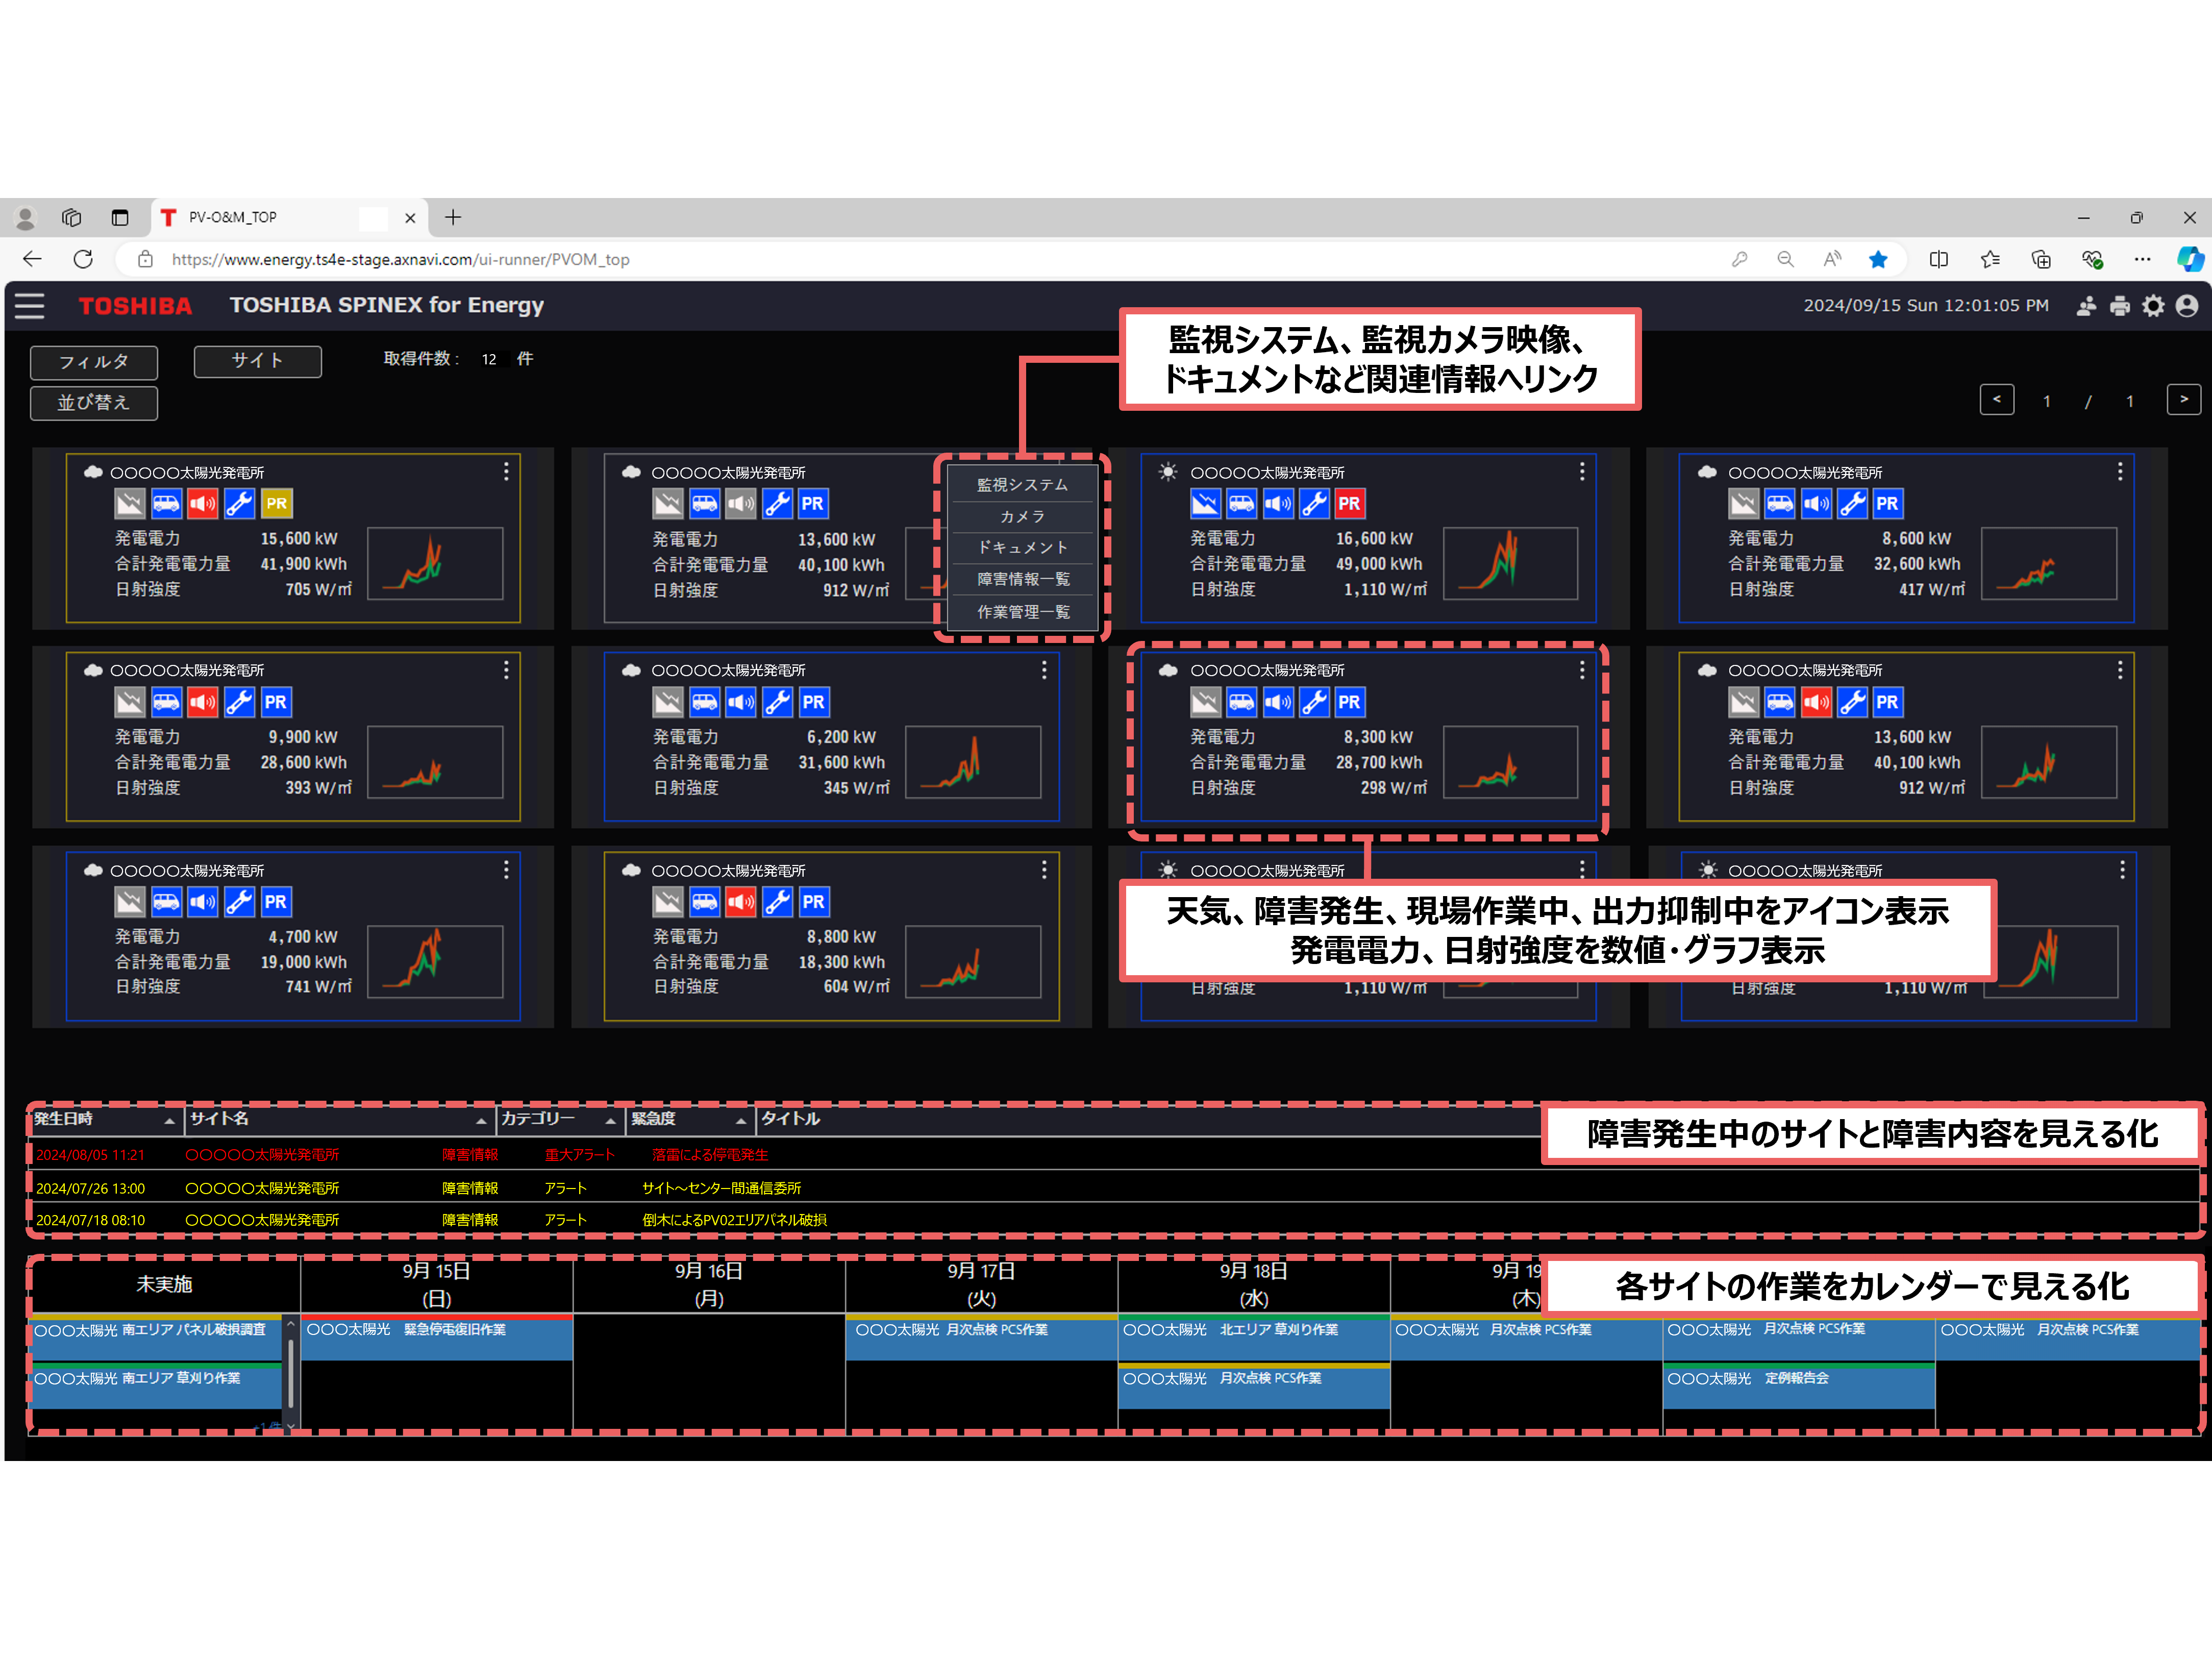Click the user management icon in app header
Screen dimensions: 2212x1659
[2085, 306]
